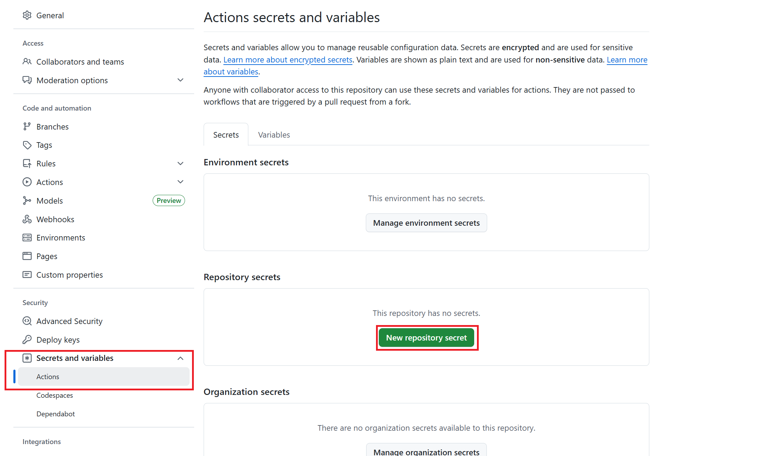Click the Webhooks icon in sidebar
This screenshot has height=456, width=758.
point(27,219)
